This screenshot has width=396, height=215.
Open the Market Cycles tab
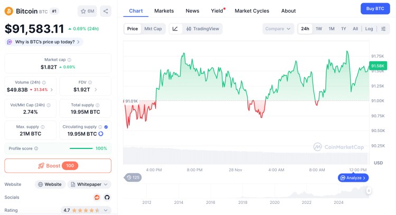252,11
